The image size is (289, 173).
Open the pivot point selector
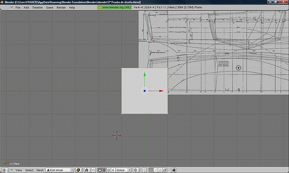tap(87, 170)
